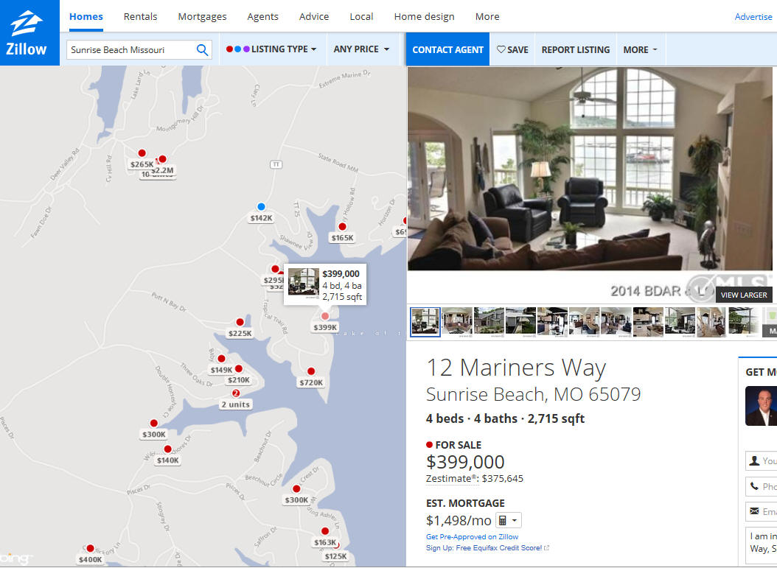
Task: Select the second photo thumbnail
Action: pos(457,322)
